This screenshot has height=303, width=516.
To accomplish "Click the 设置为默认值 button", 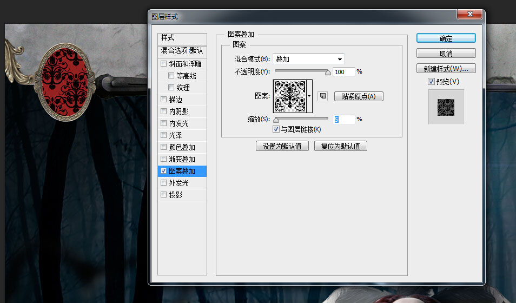I will pos(282,146).
